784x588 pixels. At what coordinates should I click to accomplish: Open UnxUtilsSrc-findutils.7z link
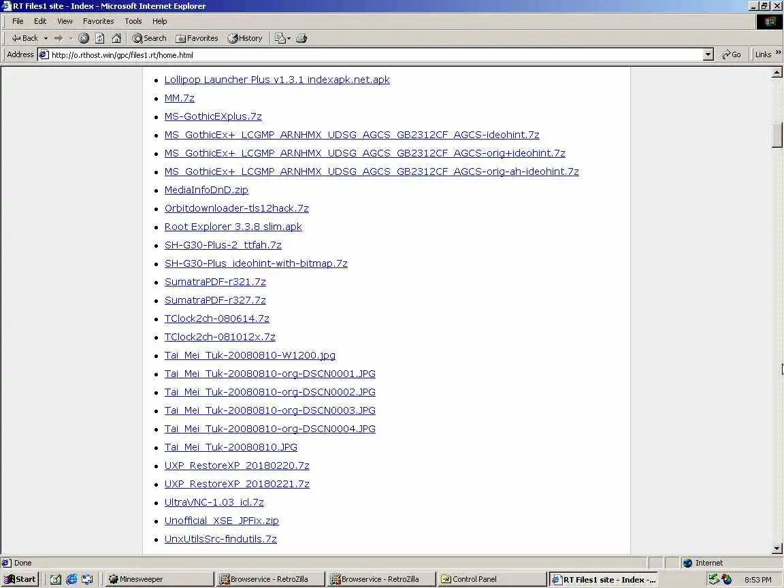click(220, 539)
